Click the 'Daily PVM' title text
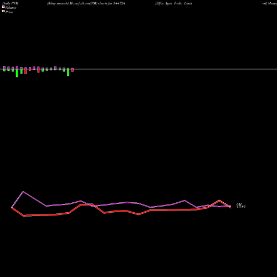This screenshot has width=277, height=277. tap(11, 3)
